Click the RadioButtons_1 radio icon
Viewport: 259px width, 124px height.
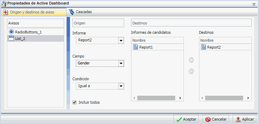tap(11, 32)
